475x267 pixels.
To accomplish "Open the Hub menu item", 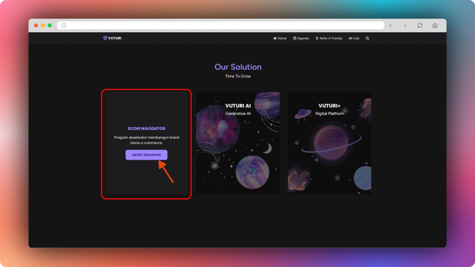I will coord(354,38).
